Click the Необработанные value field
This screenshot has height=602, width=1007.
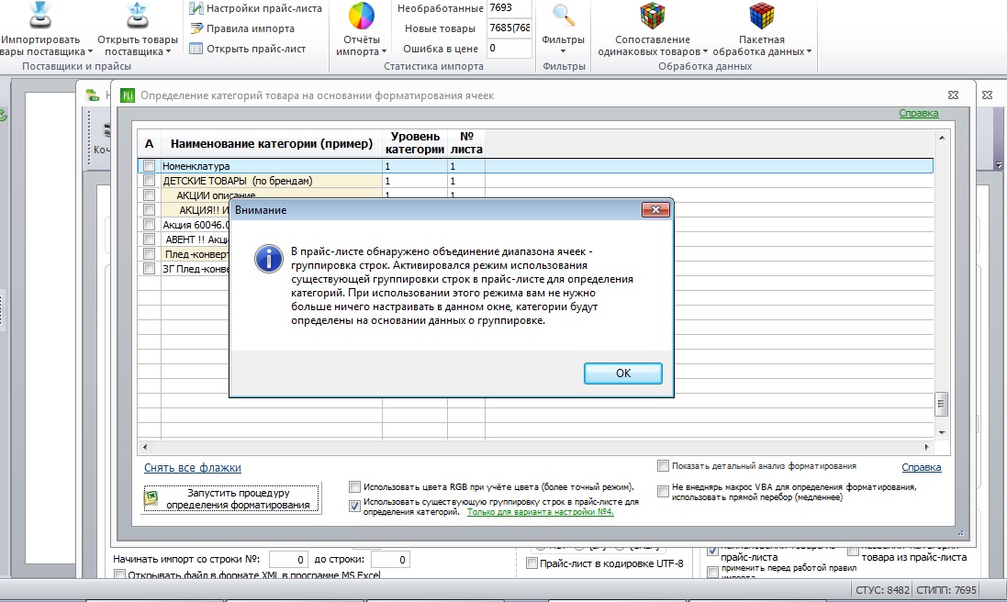click(509, 8)
